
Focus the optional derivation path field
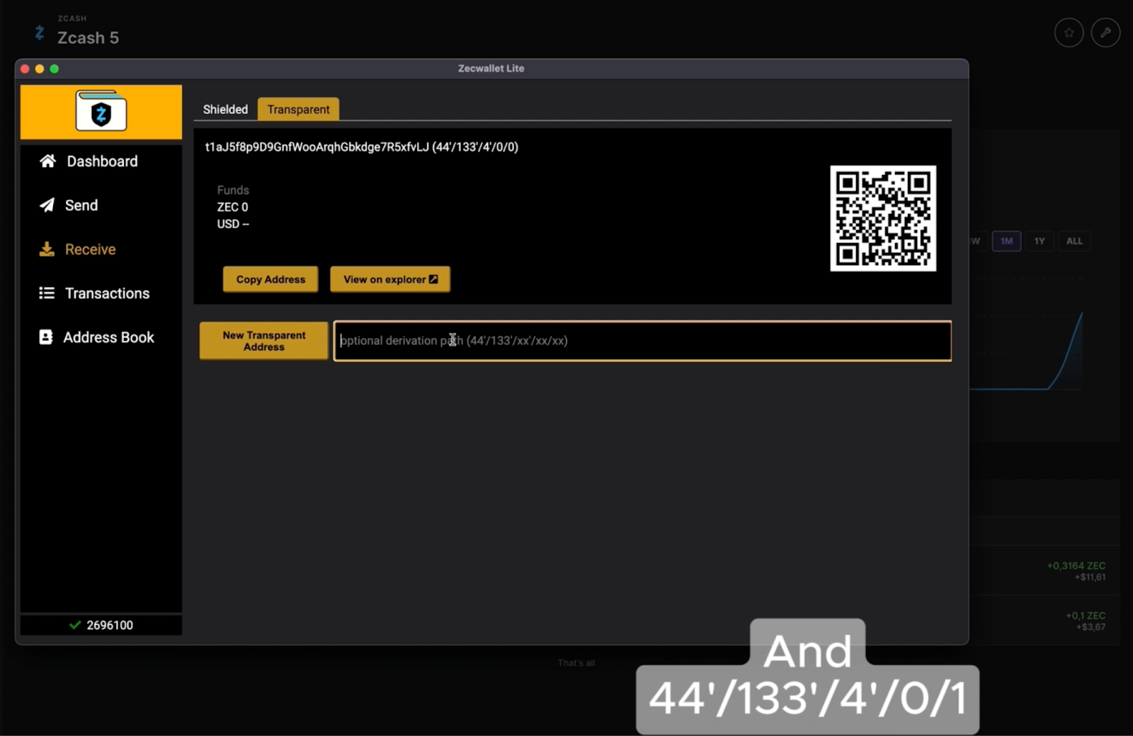(642, 341)
